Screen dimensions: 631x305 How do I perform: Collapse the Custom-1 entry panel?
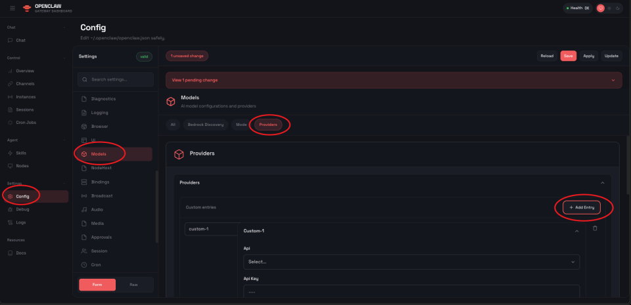click(576, 231)
